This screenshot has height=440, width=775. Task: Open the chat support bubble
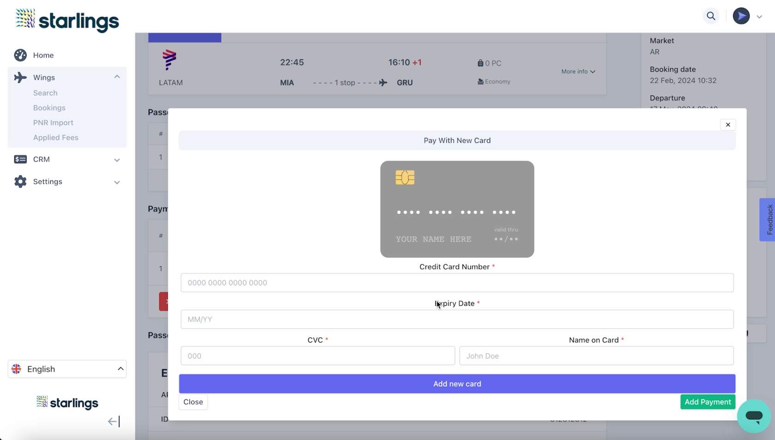(754, 416)
